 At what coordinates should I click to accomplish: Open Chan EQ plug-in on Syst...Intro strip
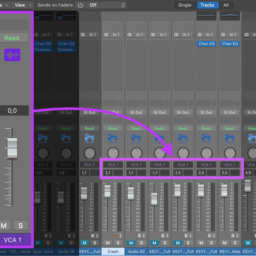tap(43, 44)
